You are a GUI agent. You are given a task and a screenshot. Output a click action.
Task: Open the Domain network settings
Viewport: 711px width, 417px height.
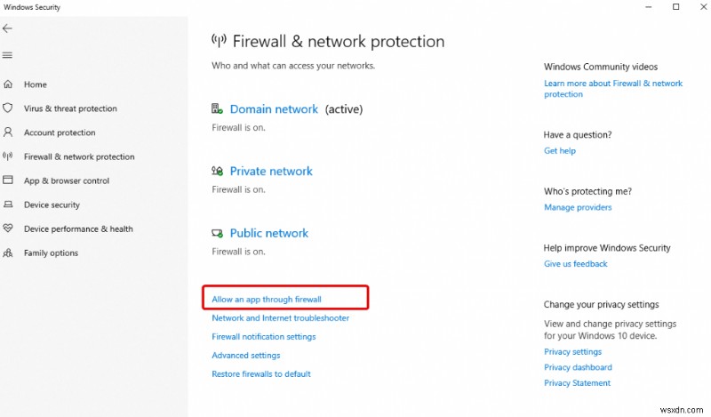click(x=274, y=109)
